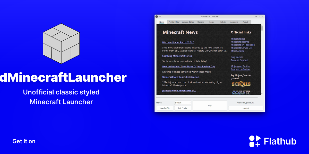This screenshot has height=154, width=309.
Task: Click the New Profile button
Action: point(165,108)
